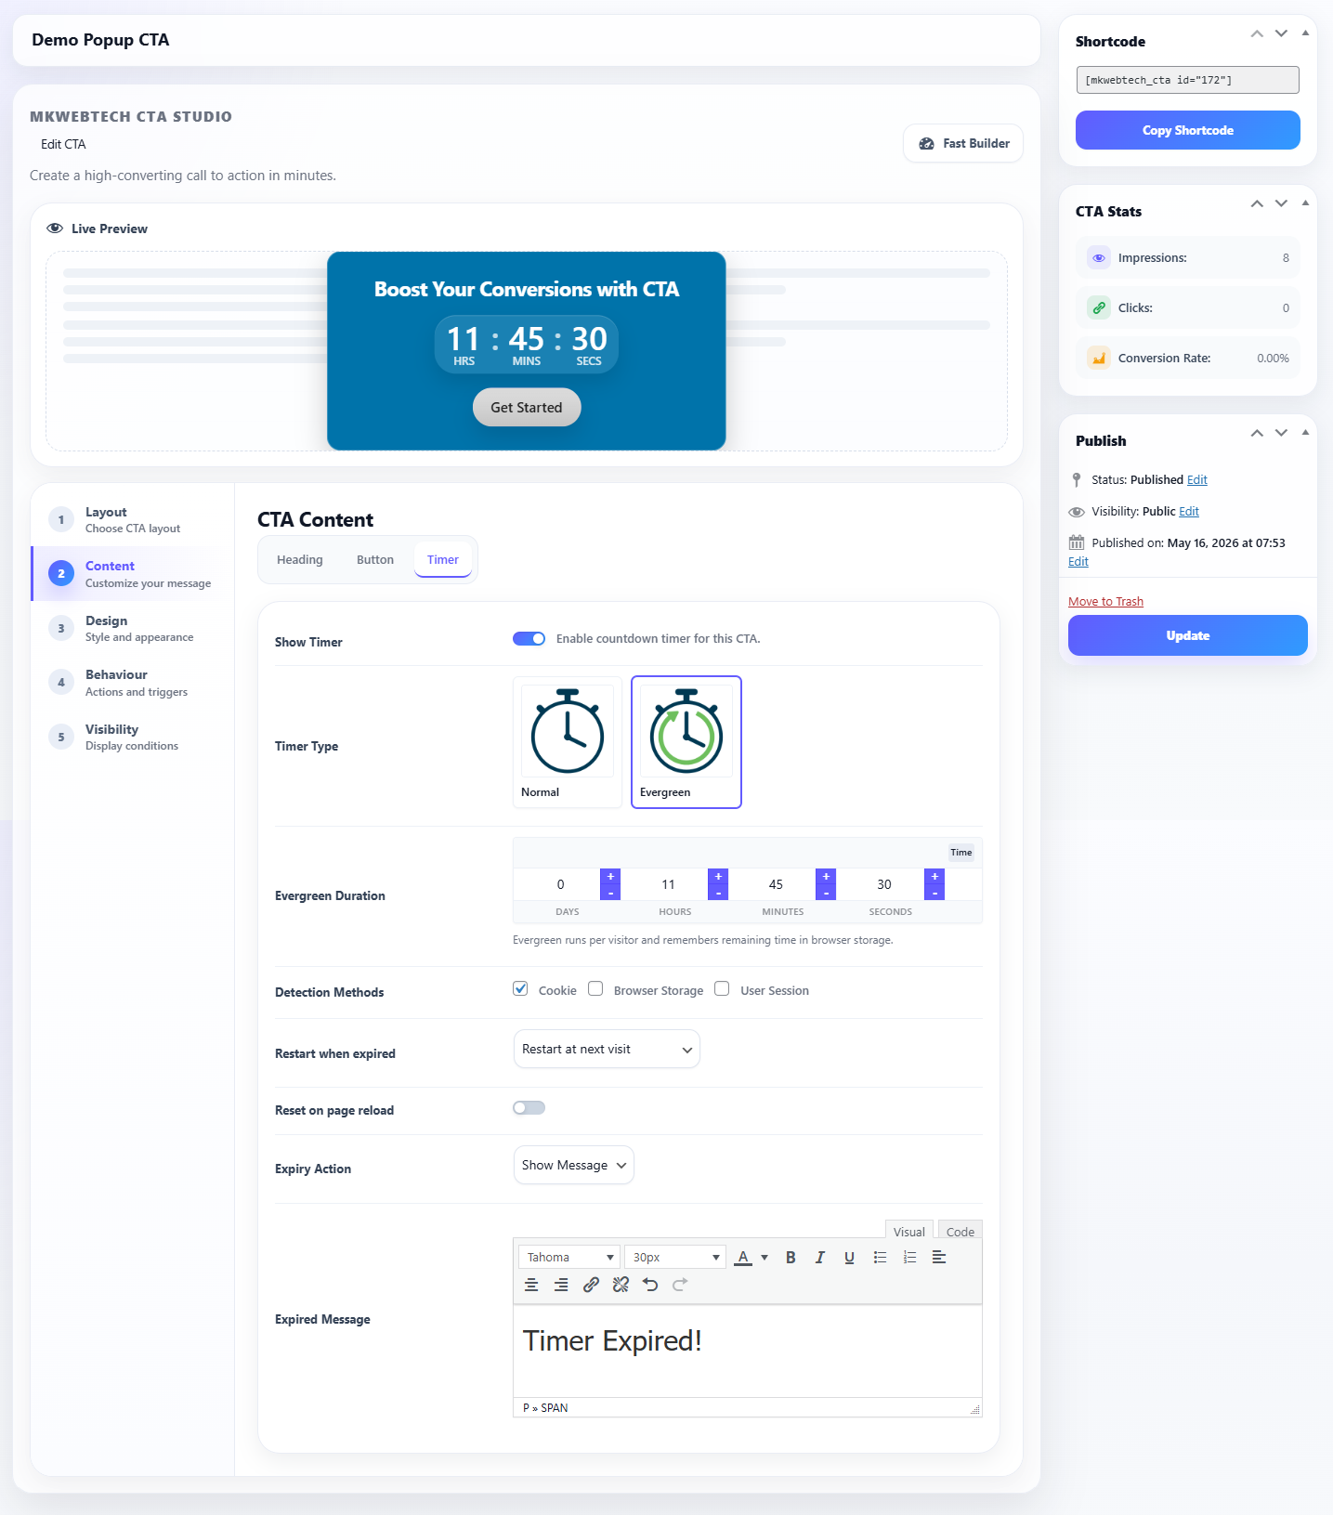Decrease Evergreen Duration seconds with minus

934,893
